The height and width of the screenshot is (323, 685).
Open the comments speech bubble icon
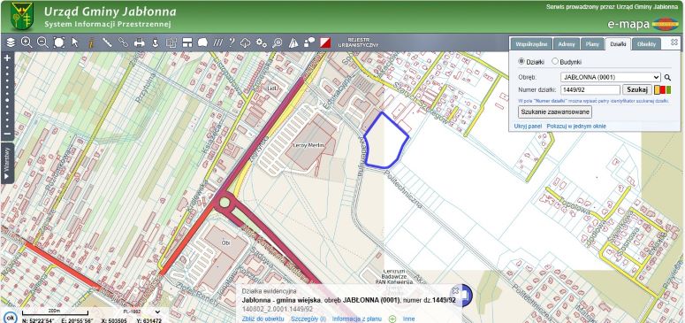coord(309,42)
